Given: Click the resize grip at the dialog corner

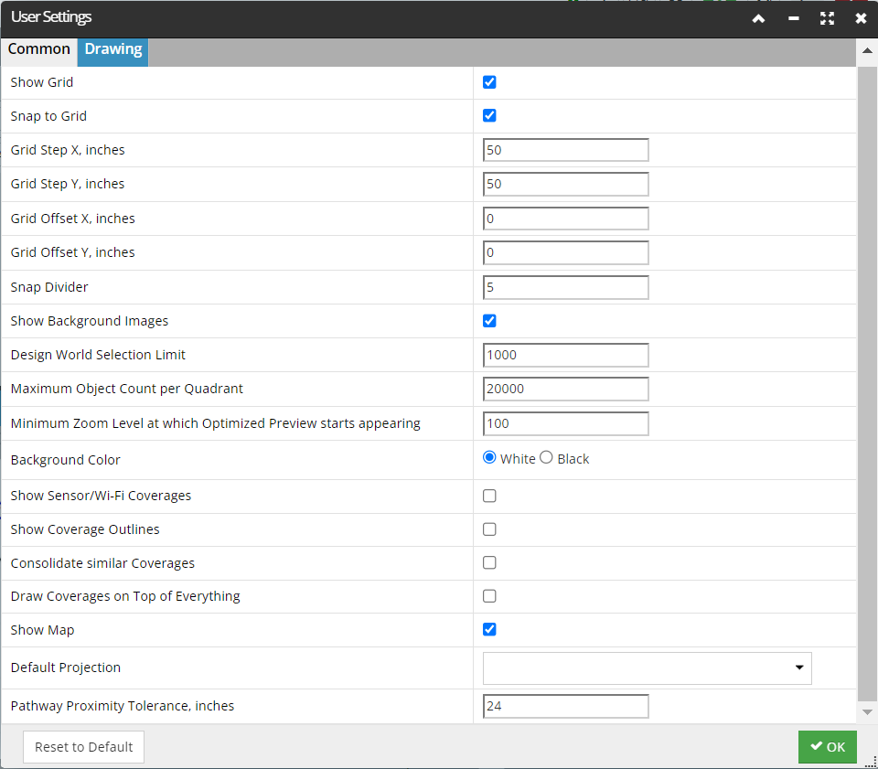Looking at the screenshot, I should pos(872,763).
